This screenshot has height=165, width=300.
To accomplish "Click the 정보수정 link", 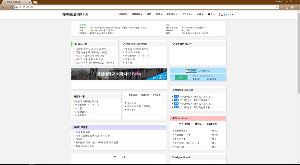I will 196,79.
